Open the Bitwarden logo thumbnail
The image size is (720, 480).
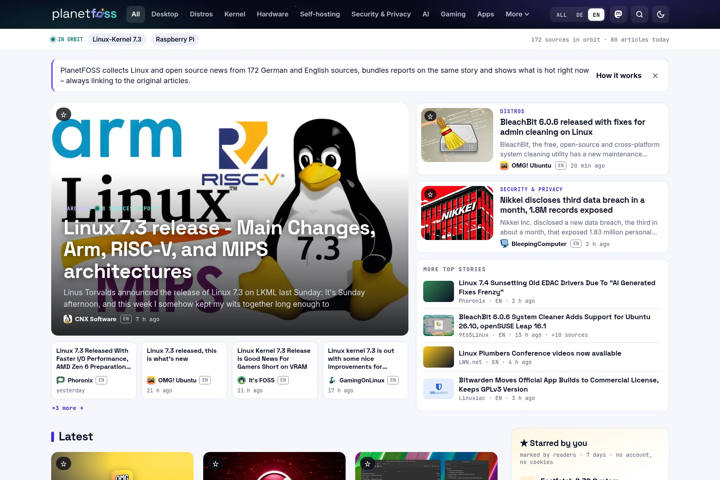[x=438, y=389]
